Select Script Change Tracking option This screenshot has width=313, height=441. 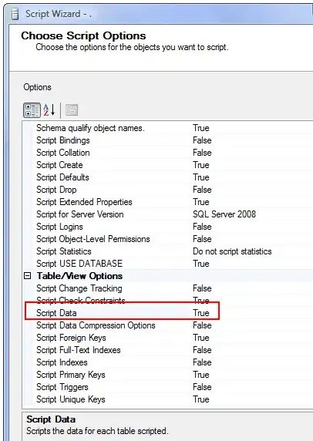tap(79, 288)
